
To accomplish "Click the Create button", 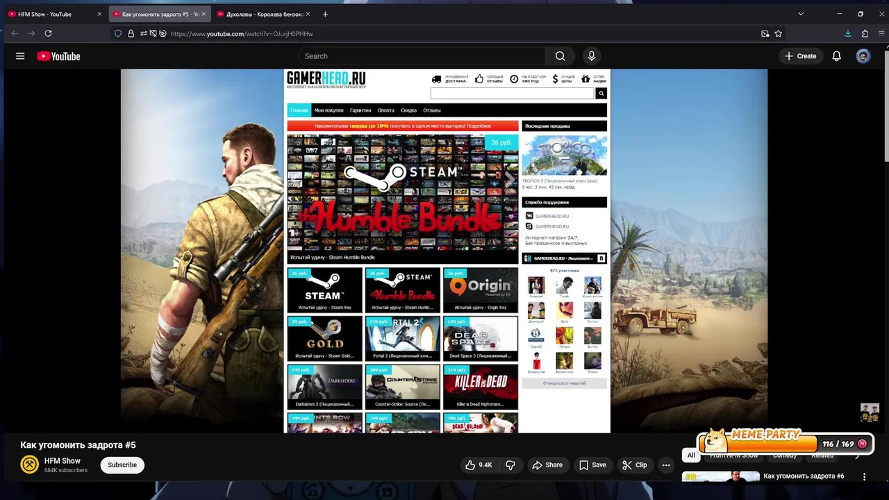I will coord(800,56).
